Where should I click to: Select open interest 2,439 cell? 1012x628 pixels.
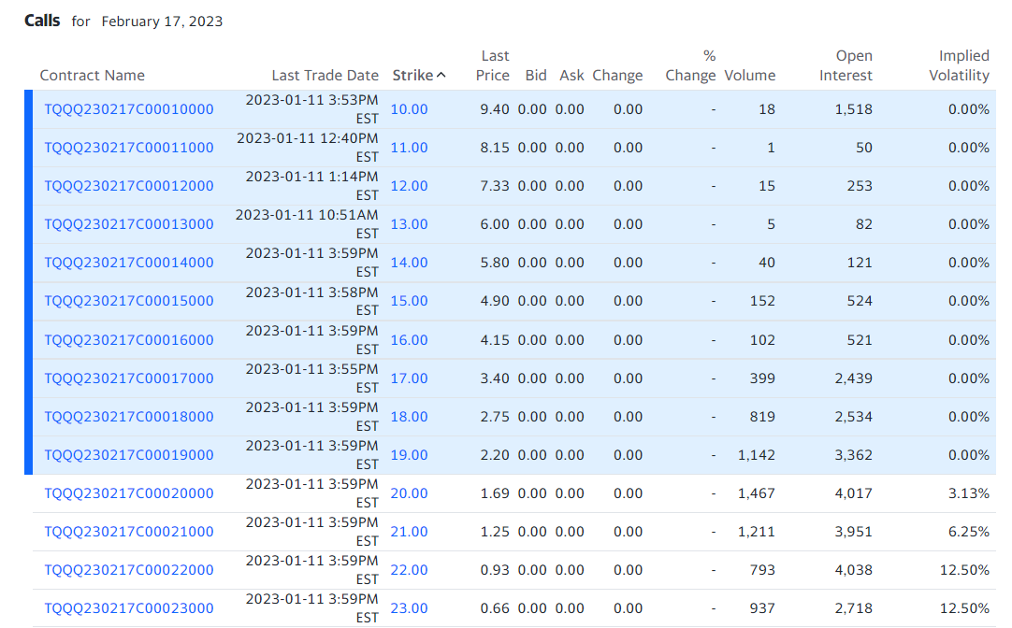tap(853, 378)
